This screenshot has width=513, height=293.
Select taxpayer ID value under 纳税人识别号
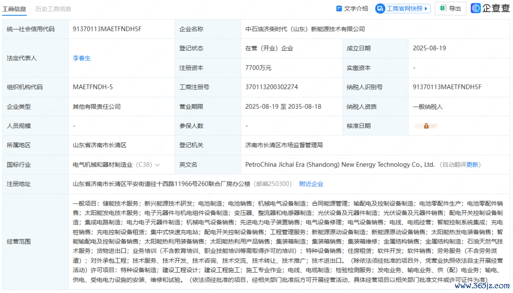(x=447, y=87)
